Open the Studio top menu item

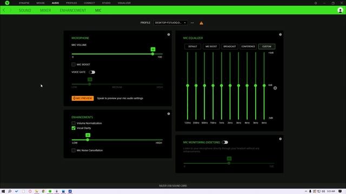point(106,3)
